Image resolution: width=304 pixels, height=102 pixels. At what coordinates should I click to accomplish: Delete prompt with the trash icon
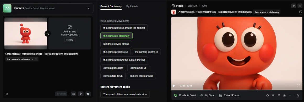point(7,94)
